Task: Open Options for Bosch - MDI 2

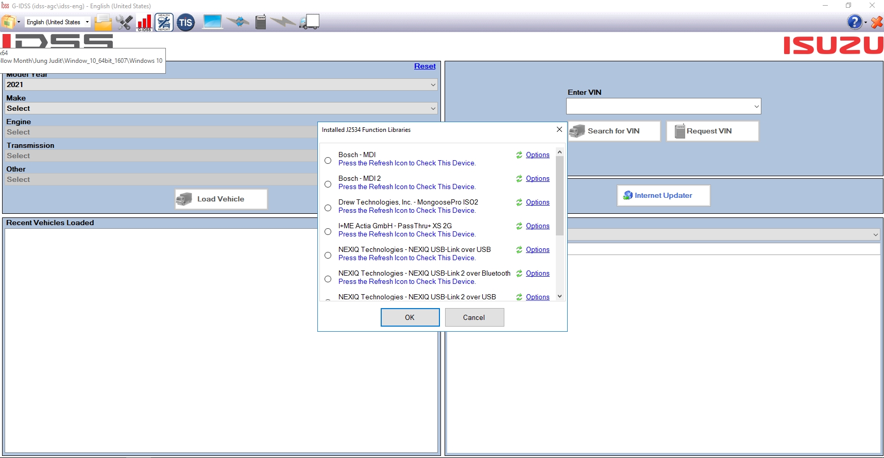Action: click(x=538, y=179)
